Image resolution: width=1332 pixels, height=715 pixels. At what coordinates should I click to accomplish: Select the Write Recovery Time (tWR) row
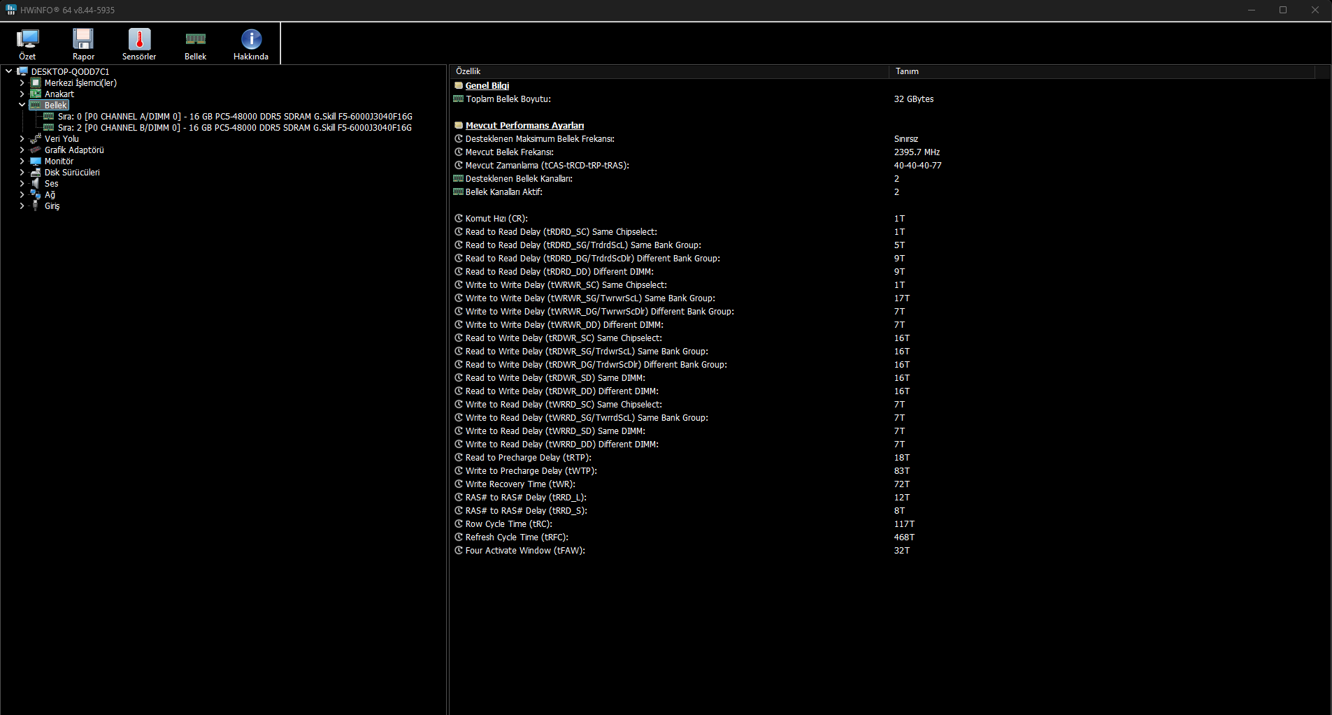[x=682, y=484]
